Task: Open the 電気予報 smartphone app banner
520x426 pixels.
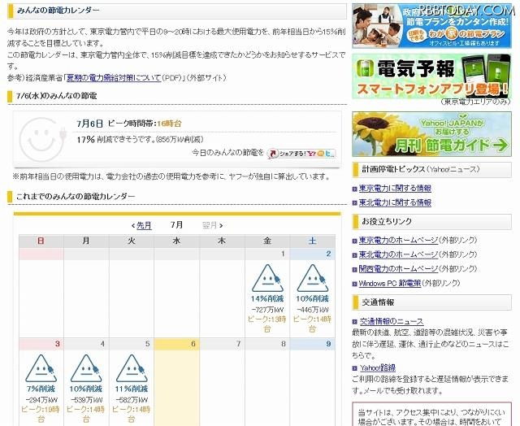Action: pyautogui.click(x=431, y=76)
